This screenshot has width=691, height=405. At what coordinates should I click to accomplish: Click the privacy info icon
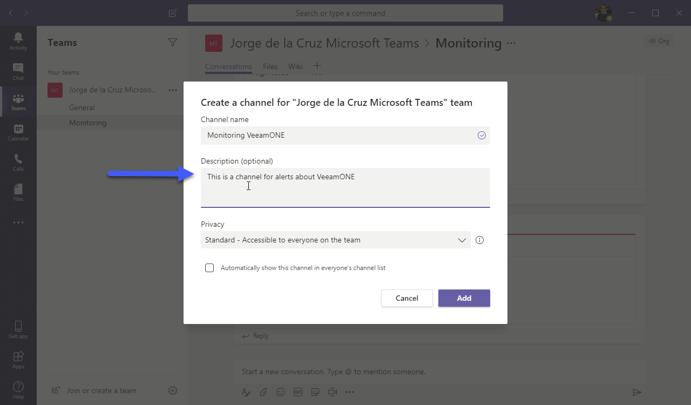click(479, 240)
